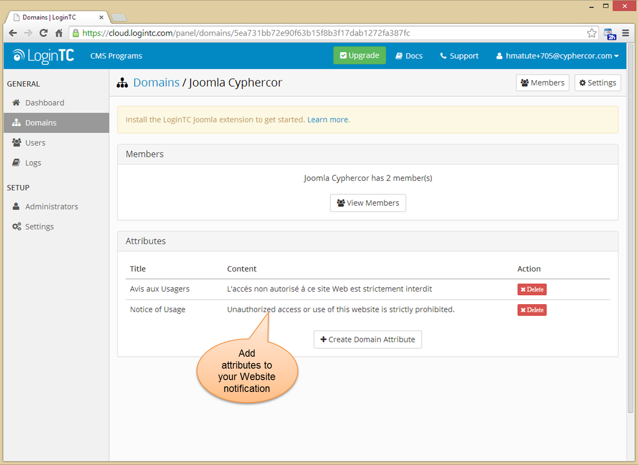Follow the Learn more link
Viewport: 638px width, 465px height.
click(x=328, y=120)
